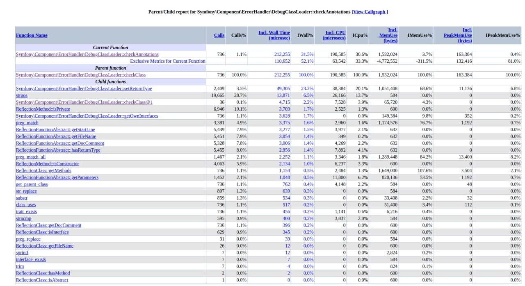This screenshot has width=525, height=286.
Task: Open the strpos function report
Action: 22,95
